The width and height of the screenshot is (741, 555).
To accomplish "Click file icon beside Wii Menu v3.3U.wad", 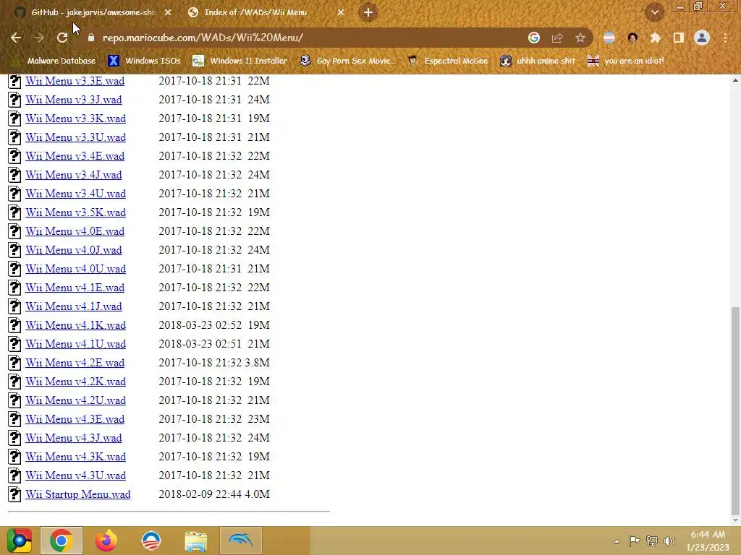I will pos(14,137).
